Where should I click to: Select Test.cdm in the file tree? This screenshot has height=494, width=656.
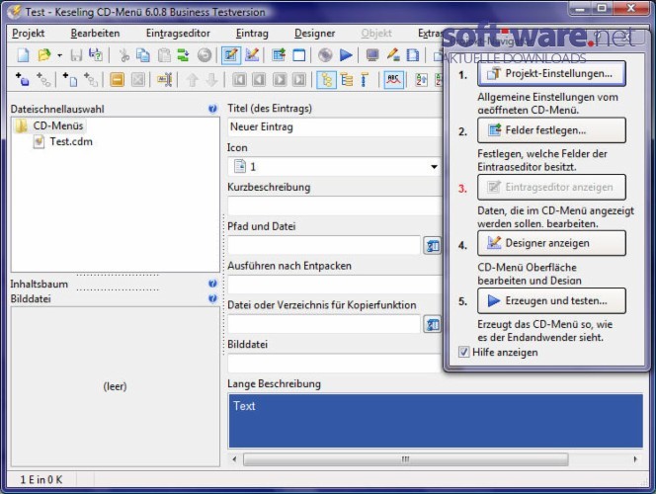pos(71,141)
